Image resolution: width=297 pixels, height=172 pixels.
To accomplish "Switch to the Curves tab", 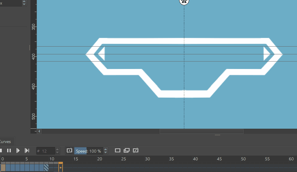I will click(7, 141).
